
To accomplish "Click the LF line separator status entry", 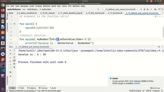I will click(143, 91).
